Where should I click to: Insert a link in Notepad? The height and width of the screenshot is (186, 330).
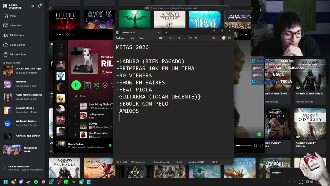click(190, 38)
